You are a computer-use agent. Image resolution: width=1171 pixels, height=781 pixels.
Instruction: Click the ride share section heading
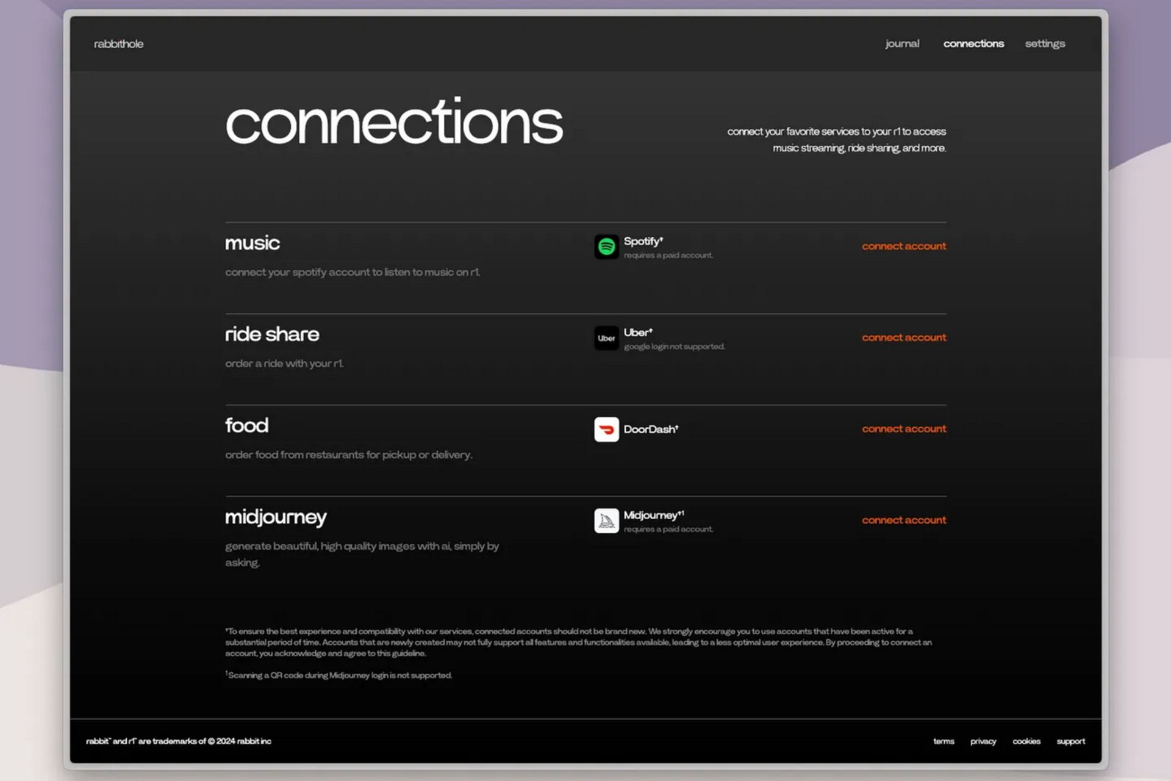[272, 334]
